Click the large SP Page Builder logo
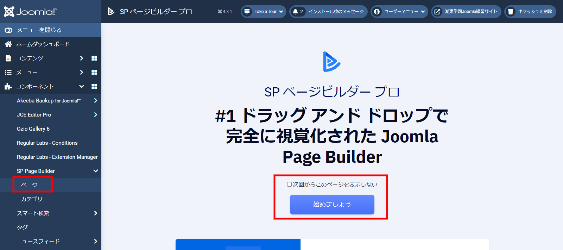The width and height of the screenshot is (563, 250). tap(331, 62)
